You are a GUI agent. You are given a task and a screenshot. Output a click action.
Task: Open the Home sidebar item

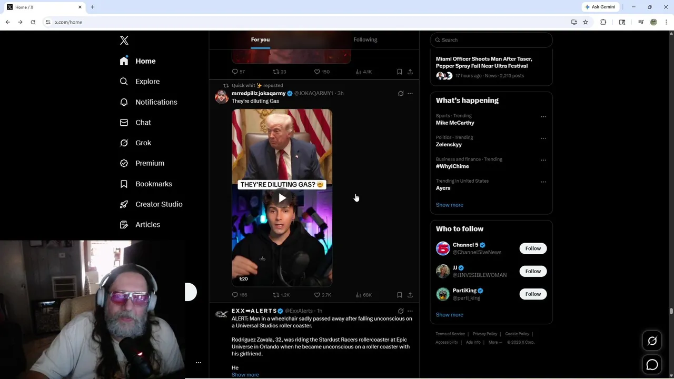click(137, 61)
